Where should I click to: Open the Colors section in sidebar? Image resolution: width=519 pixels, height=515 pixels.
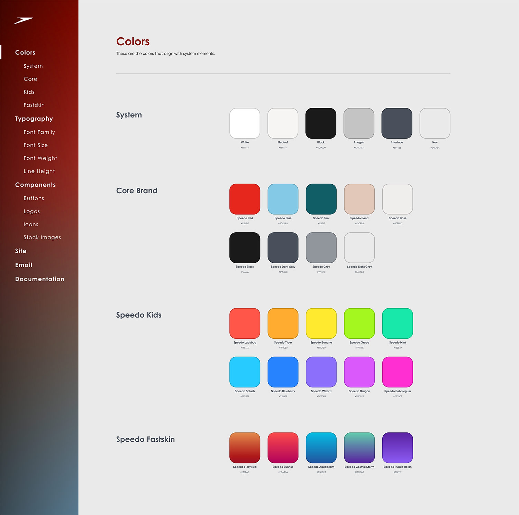pyautogui.click(x=25, y=53)
